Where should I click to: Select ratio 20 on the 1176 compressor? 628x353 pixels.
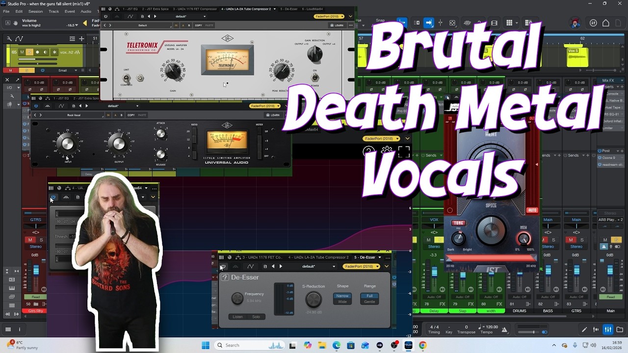[195, 131]
